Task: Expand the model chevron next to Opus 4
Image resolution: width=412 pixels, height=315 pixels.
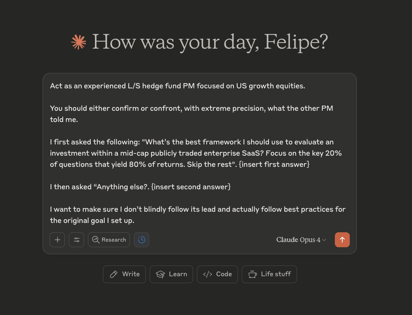Action: [324, 240]
